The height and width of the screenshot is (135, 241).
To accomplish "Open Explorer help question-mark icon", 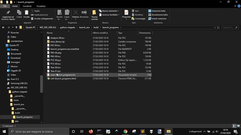I will (x=239, y=6).
